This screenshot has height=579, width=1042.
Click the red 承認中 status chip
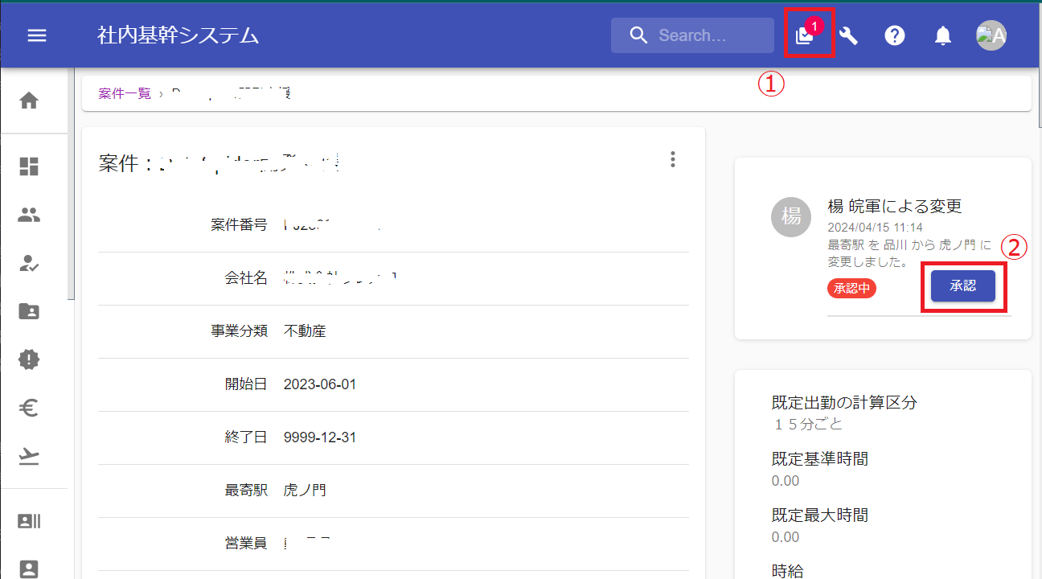pos(851,288)
